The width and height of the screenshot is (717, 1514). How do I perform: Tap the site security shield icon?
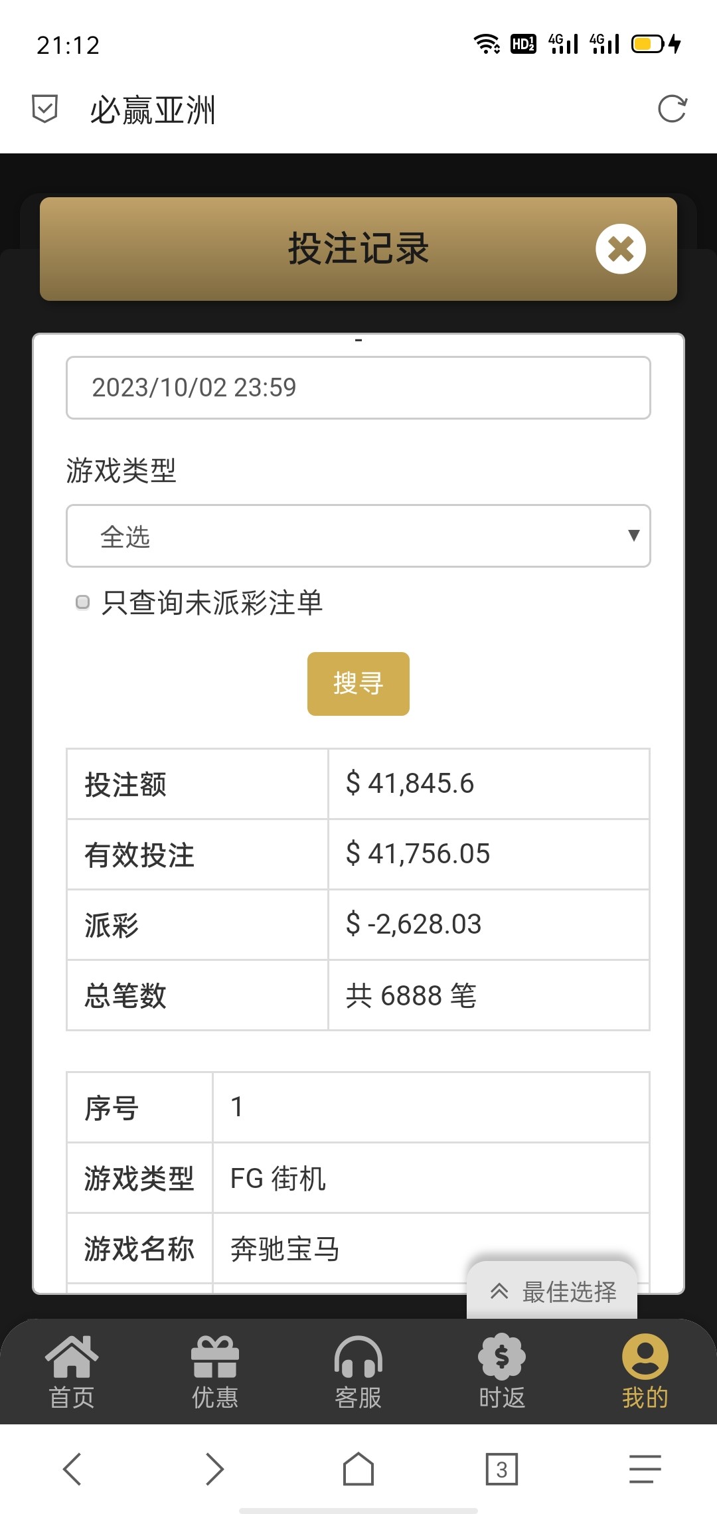point(44,108)
